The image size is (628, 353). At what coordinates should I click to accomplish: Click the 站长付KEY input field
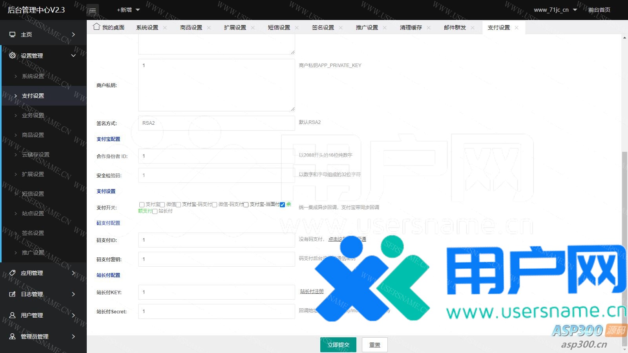(216, 292)
